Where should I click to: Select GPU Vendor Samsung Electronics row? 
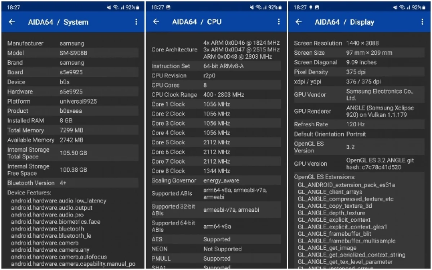click(359, 95)
